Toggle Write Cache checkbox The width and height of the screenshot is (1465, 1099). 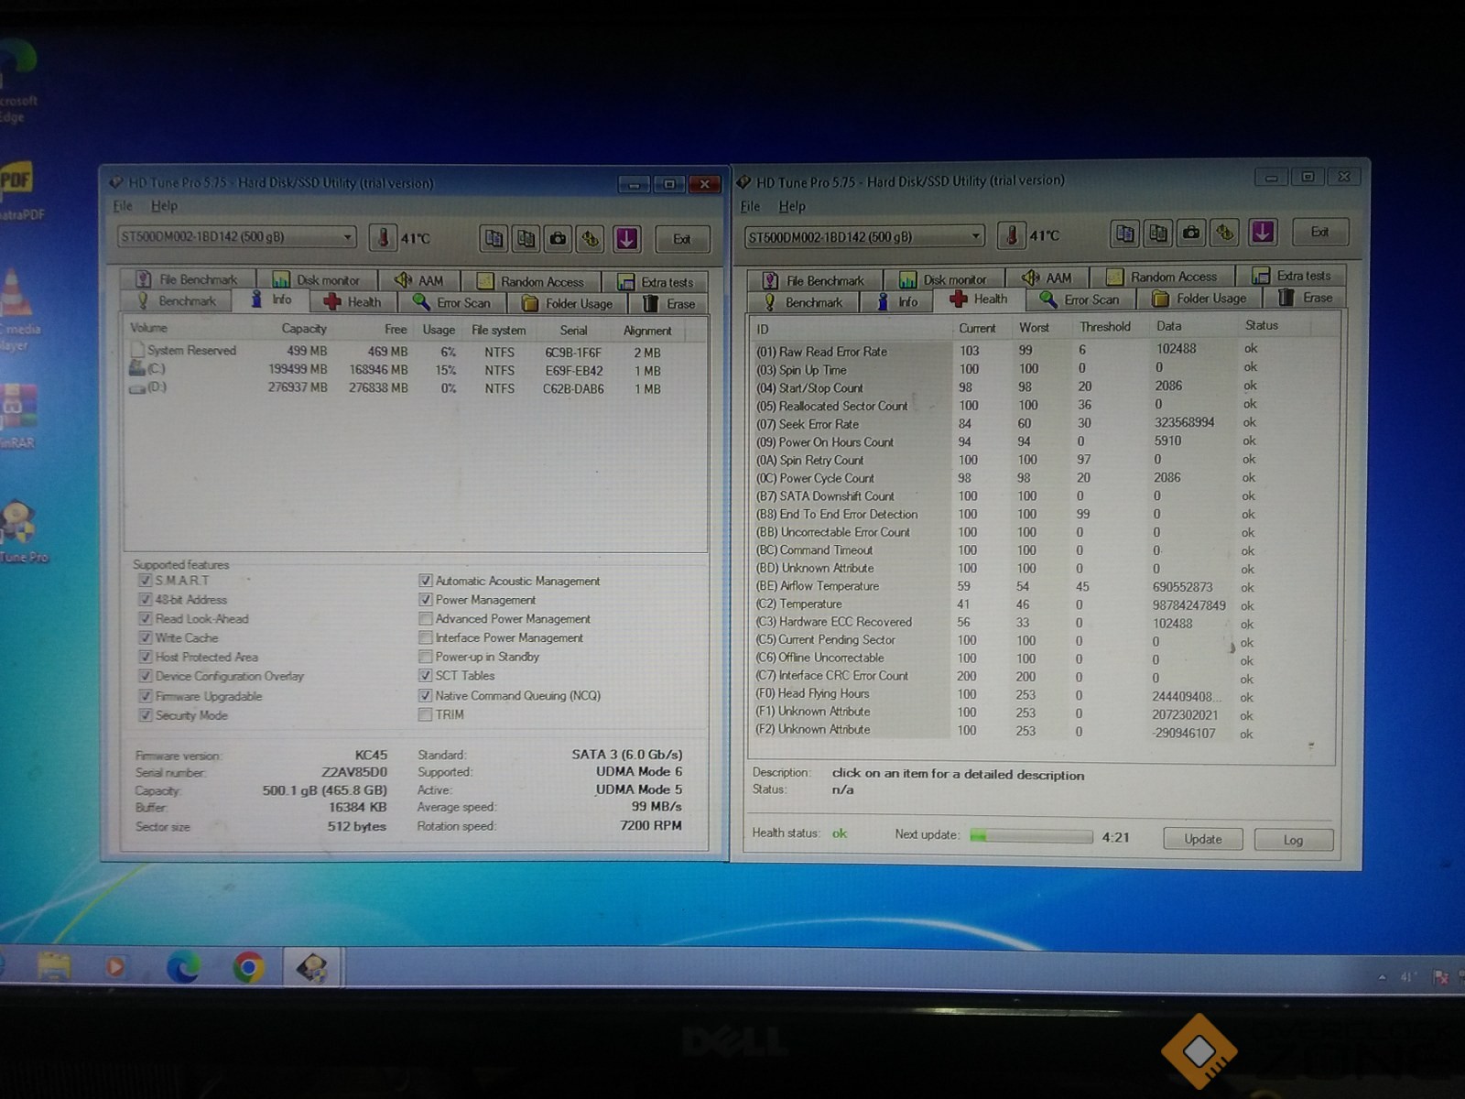pyautogui.click(x=145, y=638)
